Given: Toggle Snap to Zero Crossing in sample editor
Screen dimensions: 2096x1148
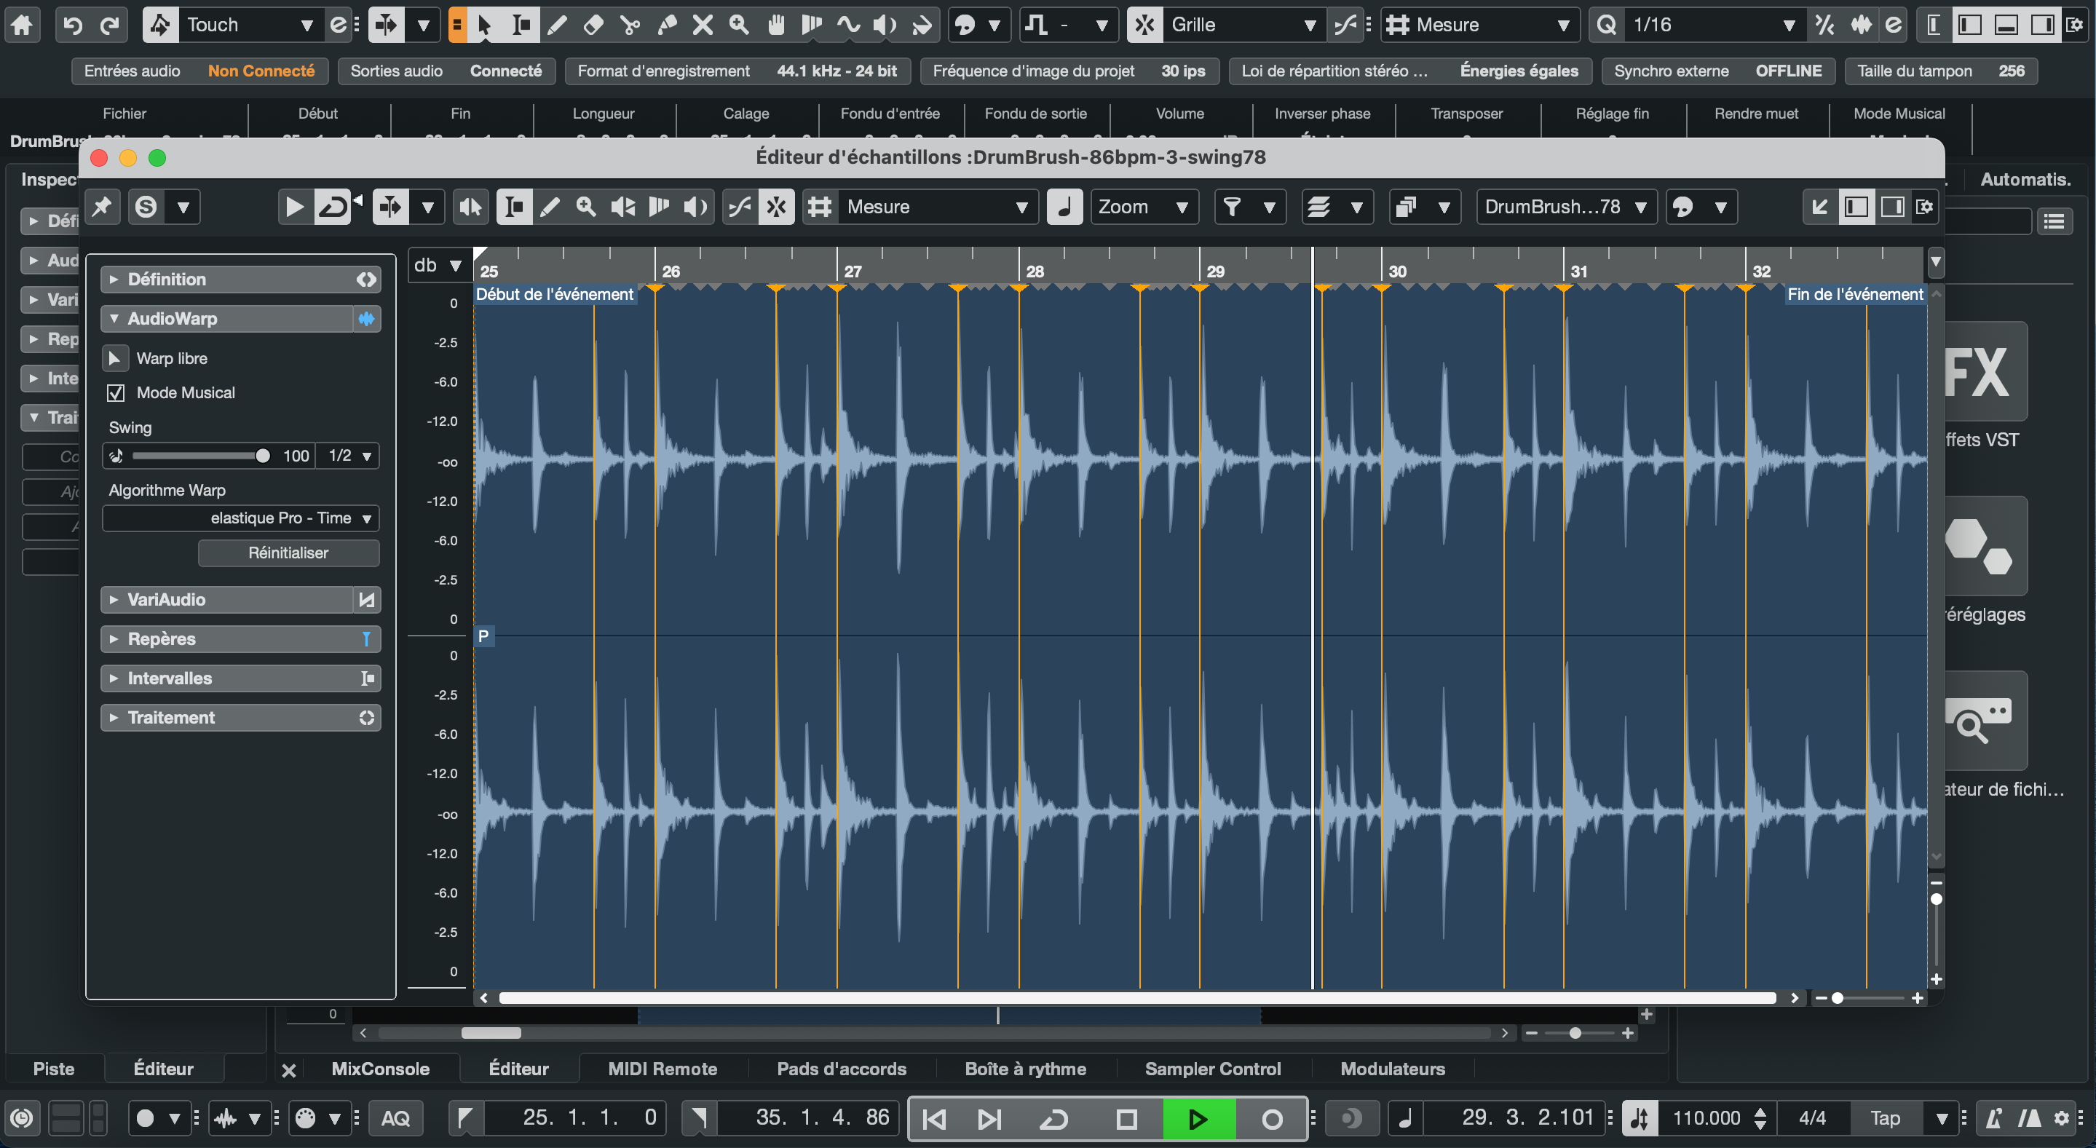Looking at the screenshot, I should click(x=740, y=207).
